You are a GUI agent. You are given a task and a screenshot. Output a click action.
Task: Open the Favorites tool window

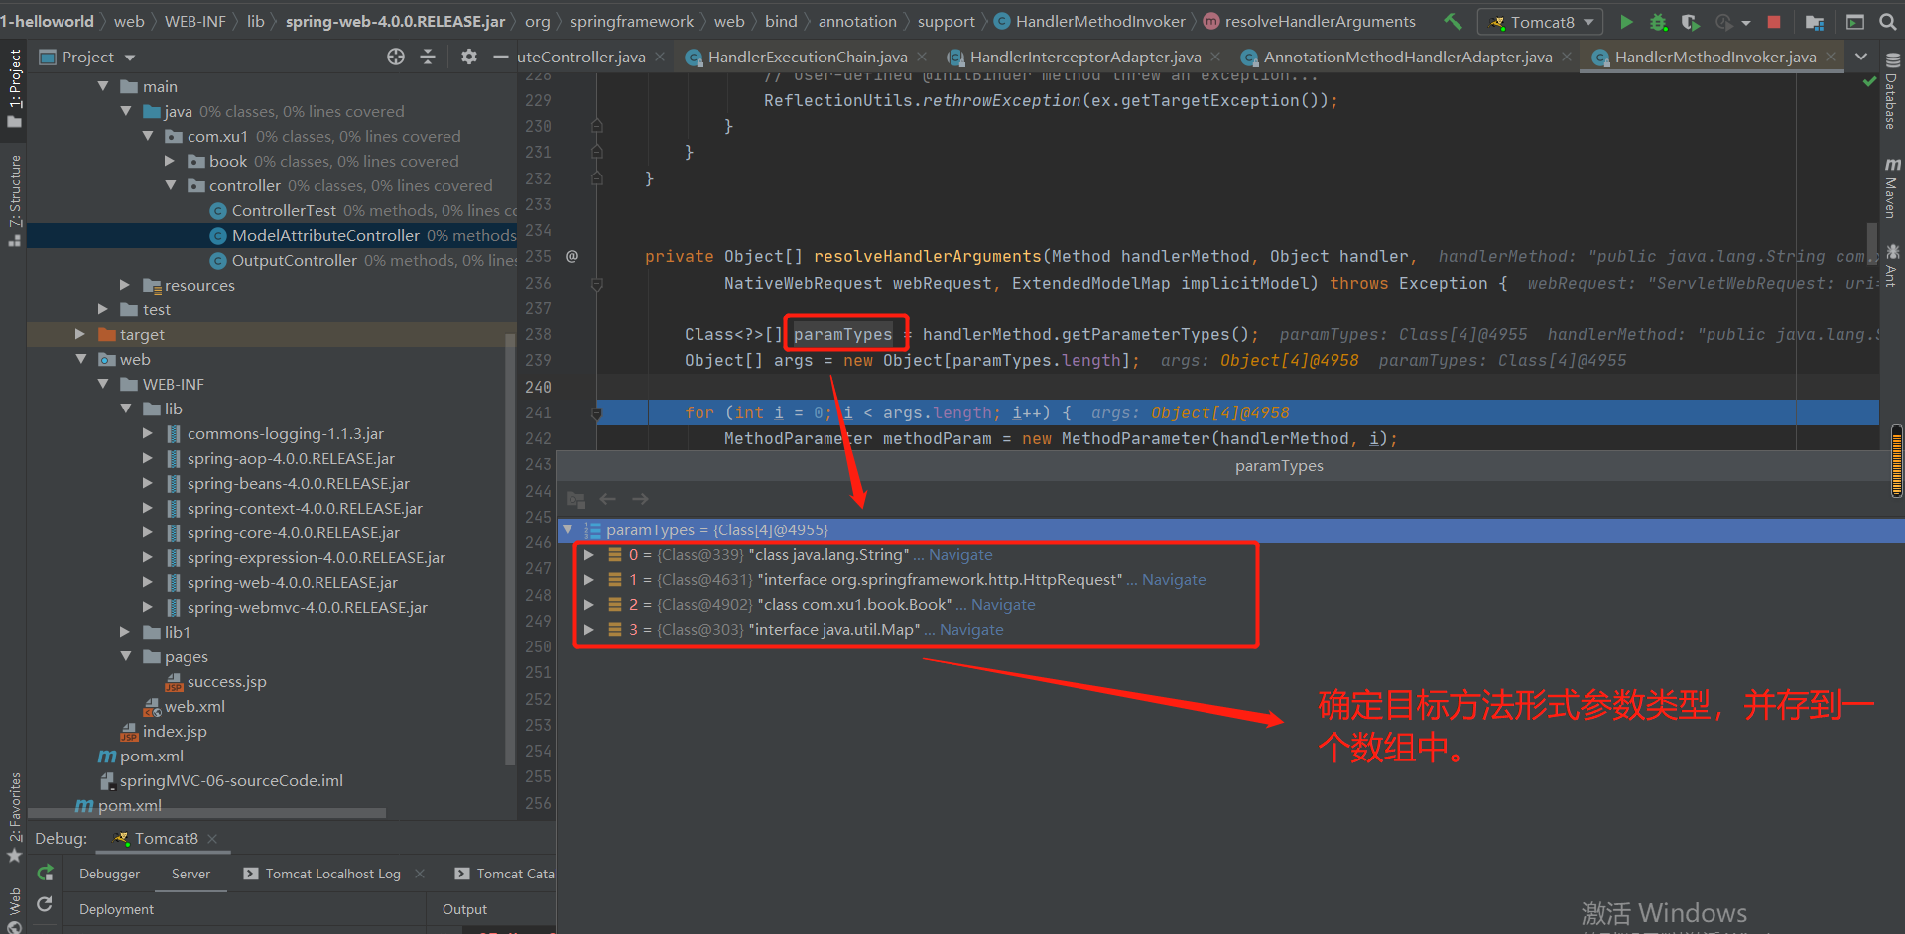pos(14,817)
